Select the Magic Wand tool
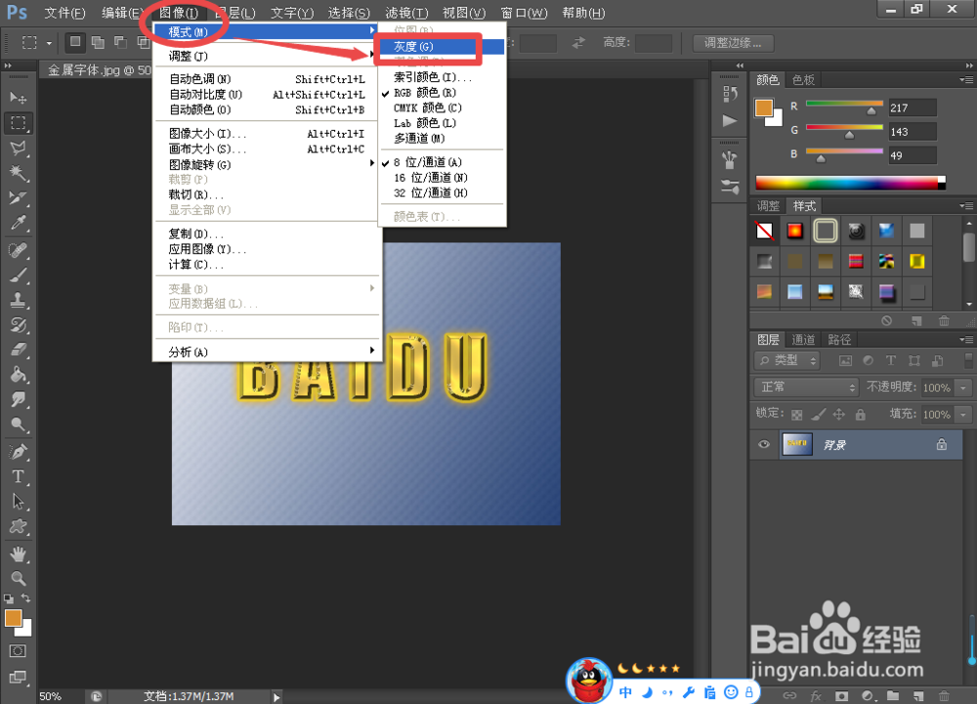 [18, 173]
